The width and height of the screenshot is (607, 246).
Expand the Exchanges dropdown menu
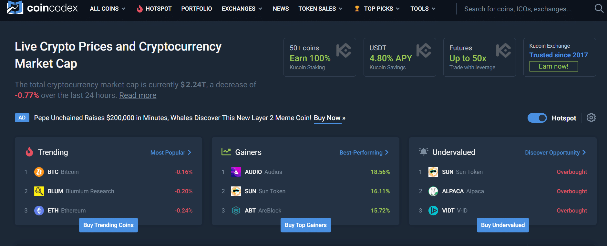(x=242, y=9)
